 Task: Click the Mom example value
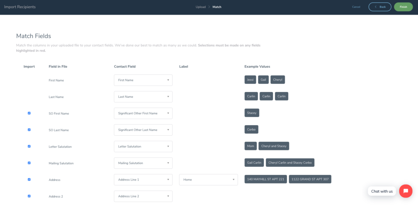(x=251, y=146)
